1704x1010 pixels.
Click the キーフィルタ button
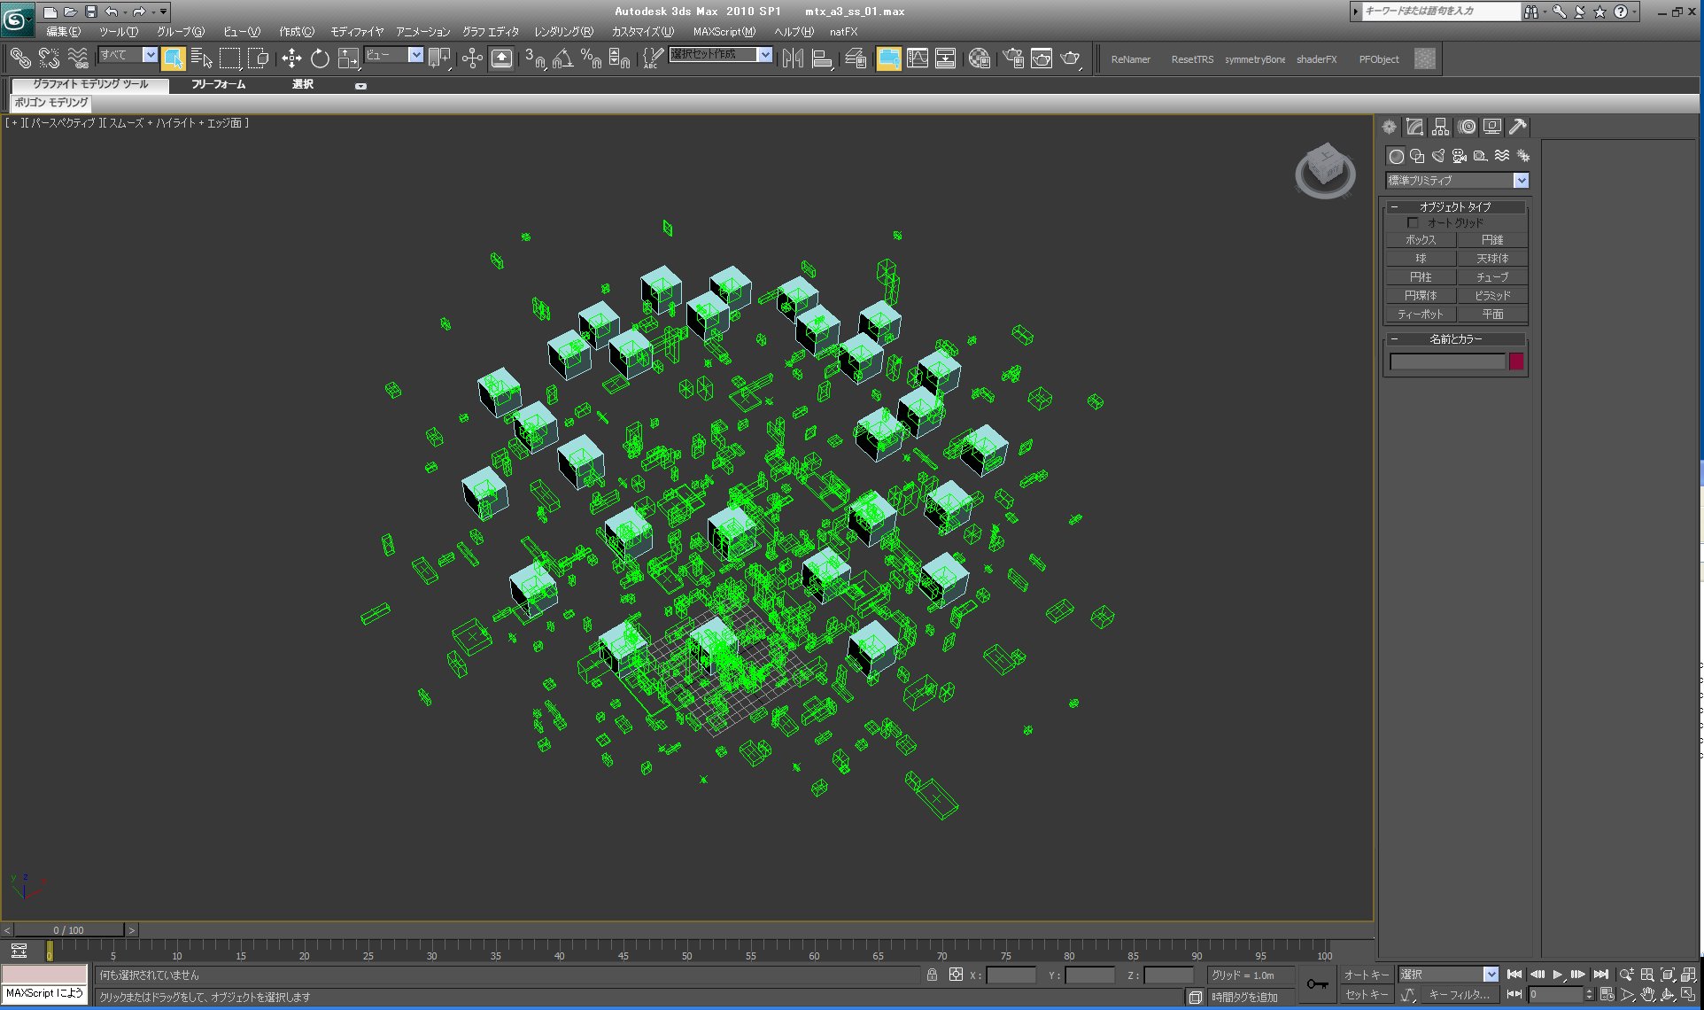coord(1458,995)
